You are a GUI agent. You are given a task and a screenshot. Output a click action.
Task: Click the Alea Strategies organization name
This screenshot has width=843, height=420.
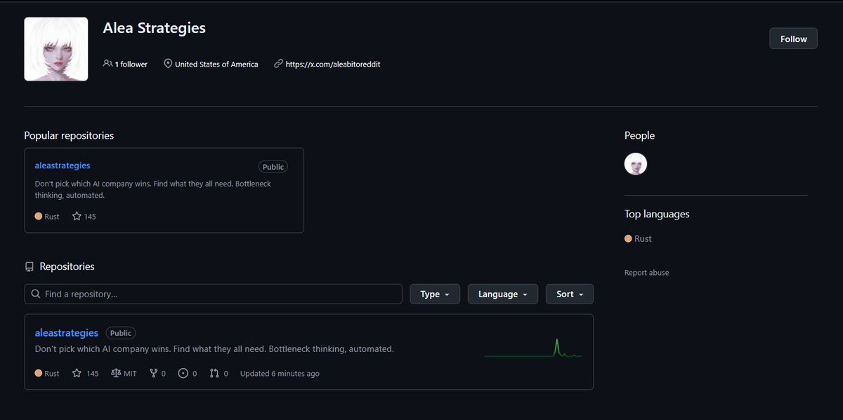coord(155,28)
